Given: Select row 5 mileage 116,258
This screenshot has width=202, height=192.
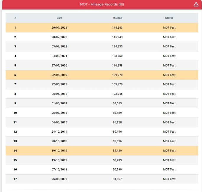Looking at the screenshot, I should coord(117,65).
